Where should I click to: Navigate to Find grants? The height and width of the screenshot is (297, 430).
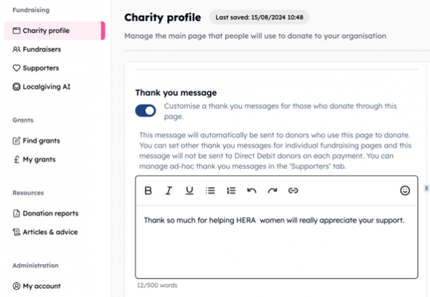click(41, 141)
